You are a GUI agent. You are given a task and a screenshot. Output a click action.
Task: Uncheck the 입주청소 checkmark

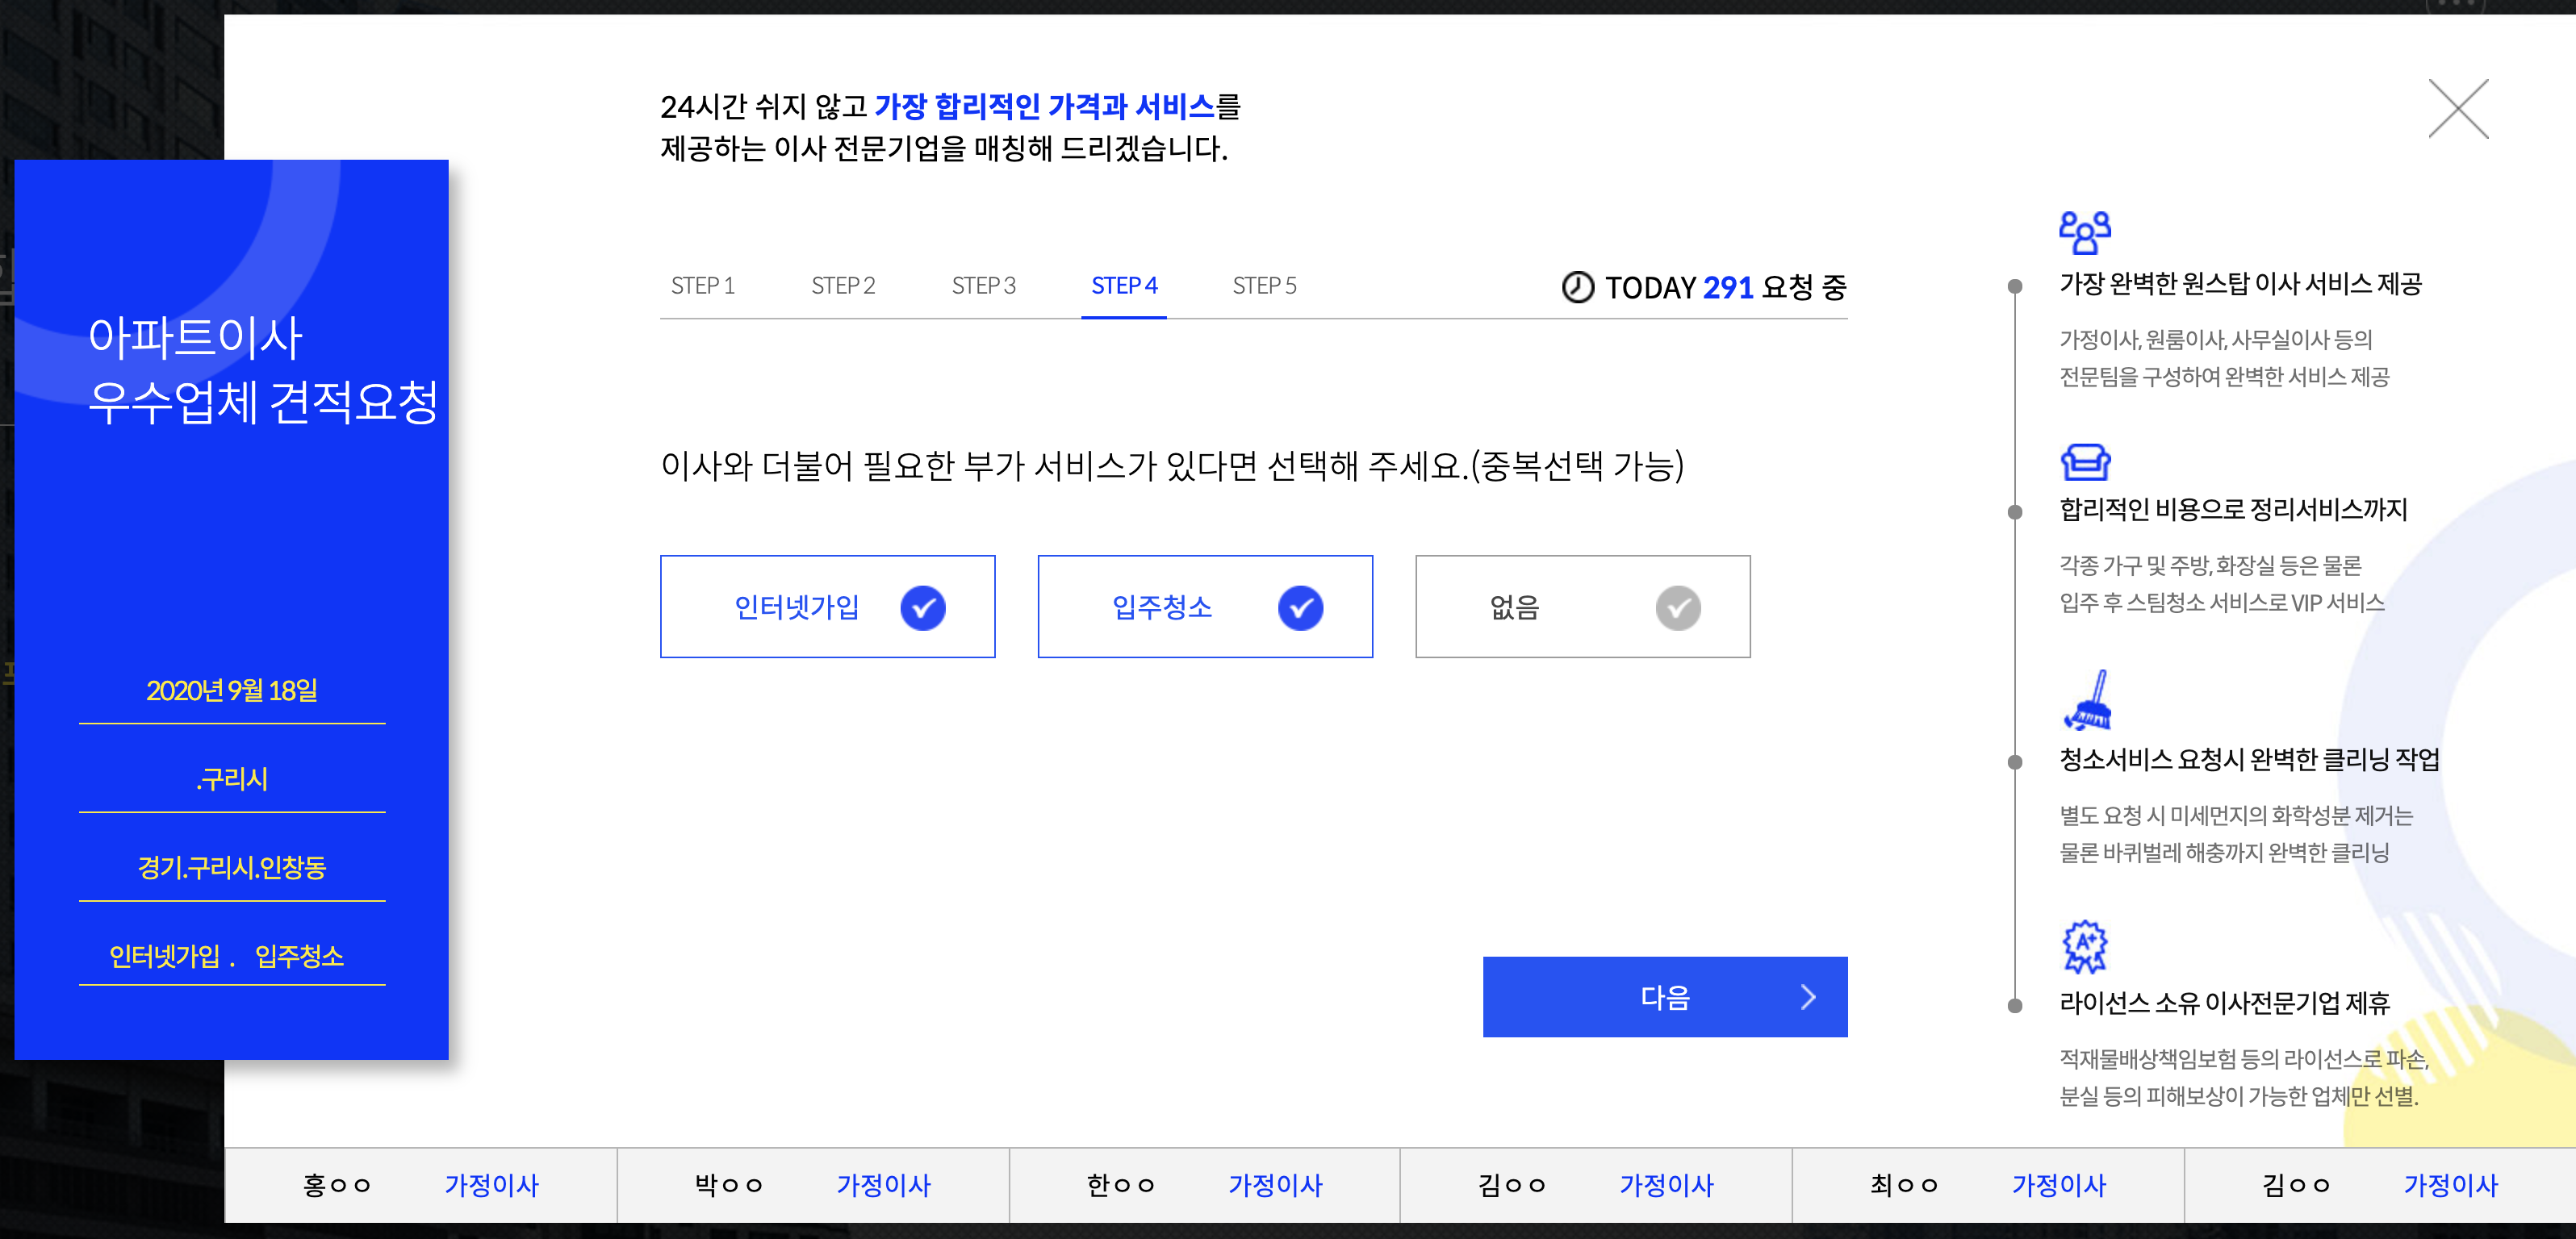(x=1300, y=607)
